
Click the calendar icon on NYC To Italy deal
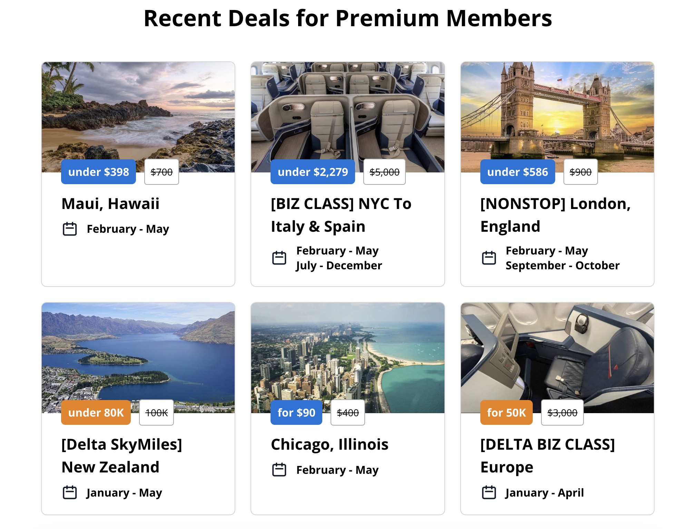click(x=280, y=258)
